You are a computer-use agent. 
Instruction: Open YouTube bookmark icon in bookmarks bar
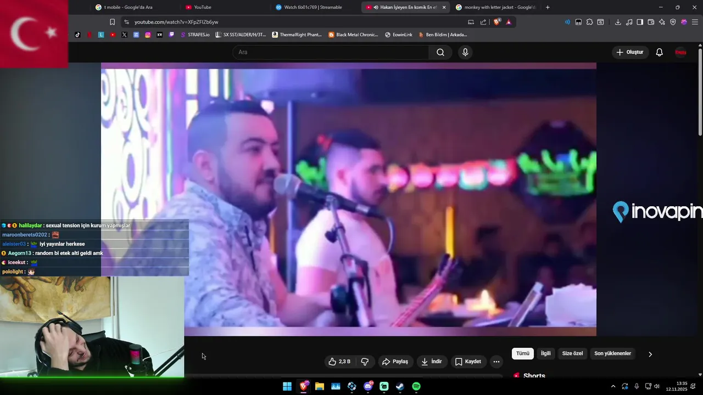(113, 35)
